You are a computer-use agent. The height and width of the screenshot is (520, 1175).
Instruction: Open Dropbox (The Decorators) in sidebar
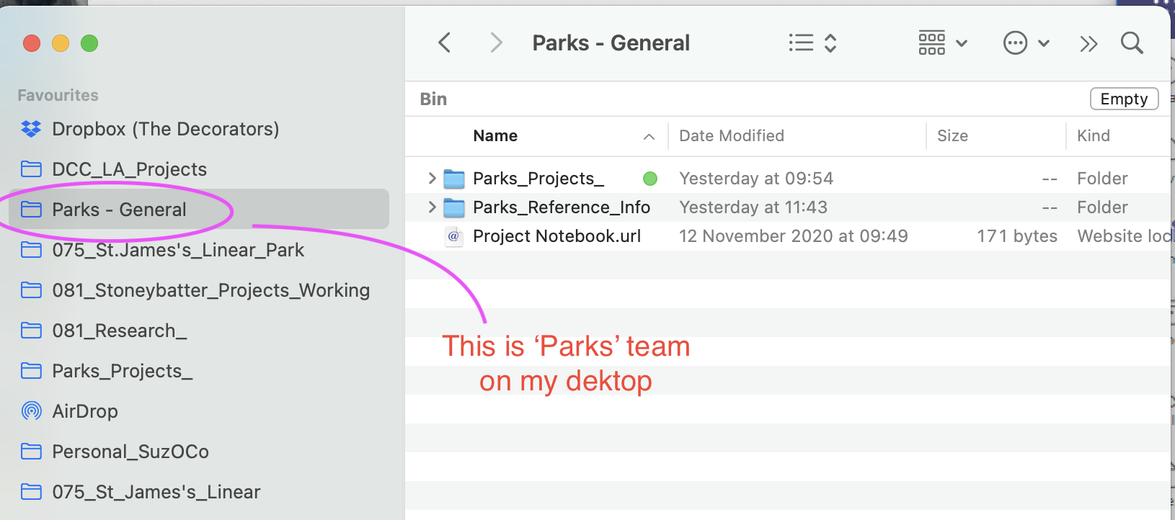coord(165,129)
